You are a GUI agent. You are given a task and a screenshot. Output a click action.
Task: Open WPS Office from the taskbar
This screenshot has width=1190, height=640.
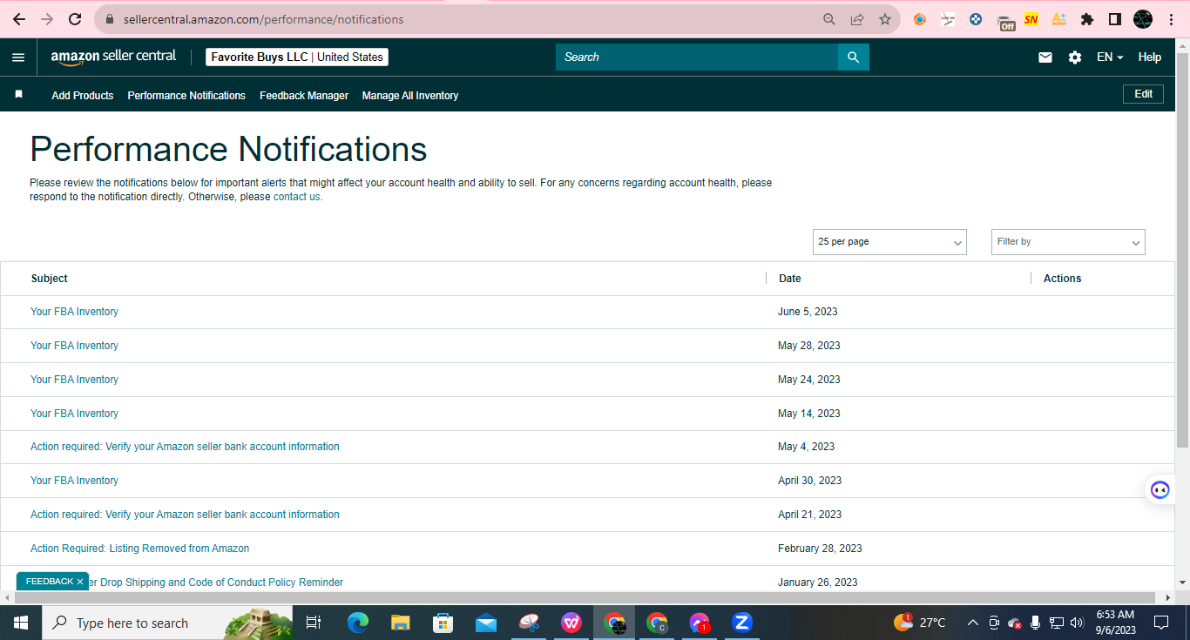point(571,623)
